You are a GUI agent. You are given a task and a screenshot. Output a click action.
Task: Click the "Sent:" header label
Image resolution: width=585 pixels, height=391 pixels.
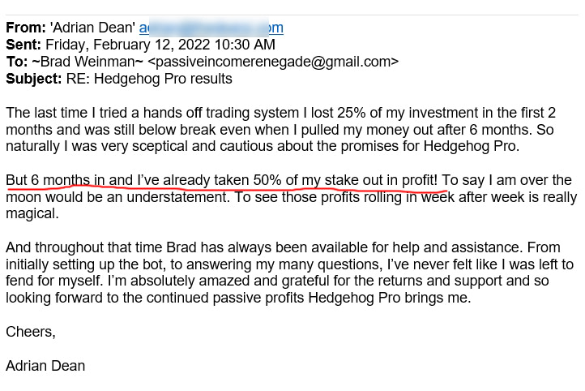pyautogui.click(x=23, y=45)
